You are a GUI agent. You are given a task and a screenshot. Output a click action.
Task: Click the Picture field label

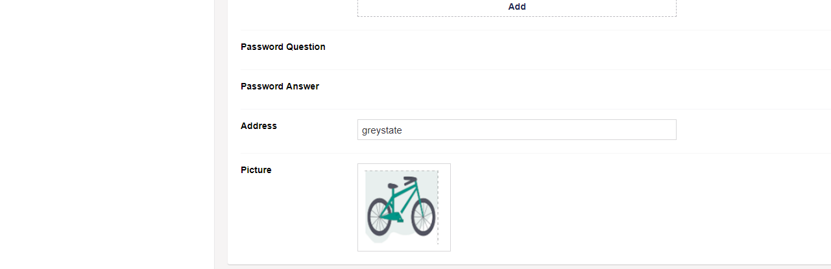pyautogui.click(x=256, y=170)
